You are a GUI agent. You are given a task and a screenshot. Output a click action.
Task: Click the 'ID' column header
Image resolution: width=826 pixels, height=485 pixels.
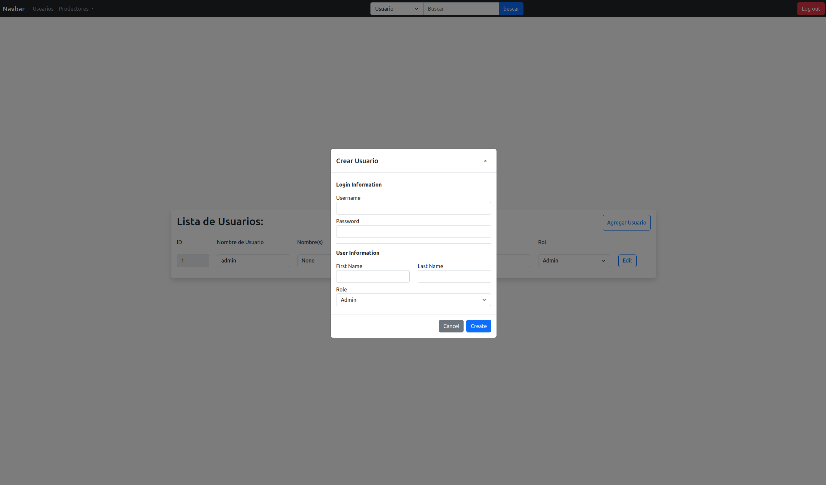179,242
